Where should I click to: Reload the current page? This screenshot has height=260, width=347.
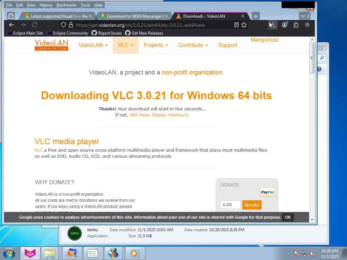(35, 25)
